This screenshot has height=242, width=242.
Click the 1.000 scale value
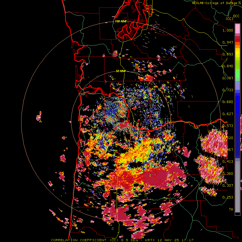click(x=228, y=30)
